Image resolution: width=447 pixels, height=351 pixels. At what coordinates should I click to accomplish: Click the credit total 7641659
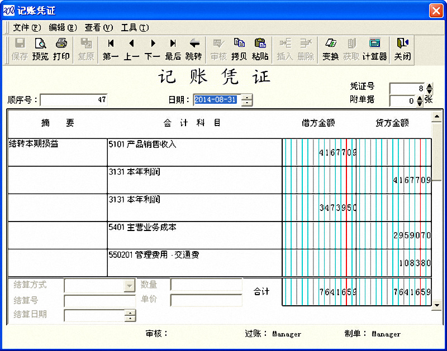(394, 292)
